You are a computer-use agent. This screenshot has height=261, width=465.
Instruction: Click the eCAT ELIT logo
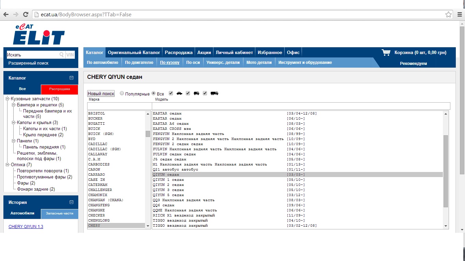[39, 35]
